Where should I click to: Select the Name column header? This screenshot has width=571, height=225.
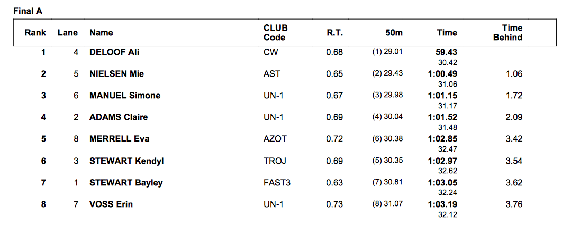coord(101,33)
